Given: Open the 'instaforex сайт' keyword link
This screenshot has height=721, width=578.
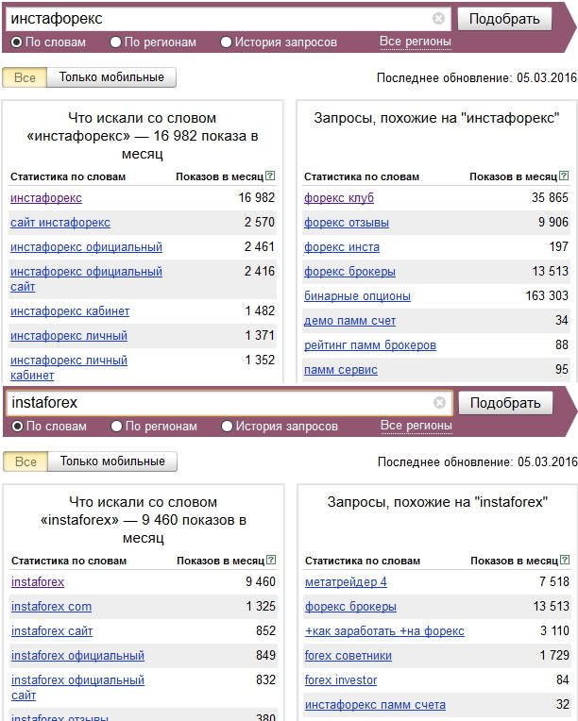Looking at the screenshot, I should click(52, 630).
